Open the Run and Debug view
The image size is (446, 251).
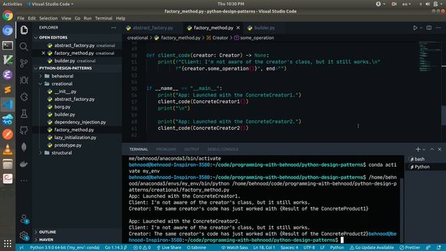click(24, 80)
